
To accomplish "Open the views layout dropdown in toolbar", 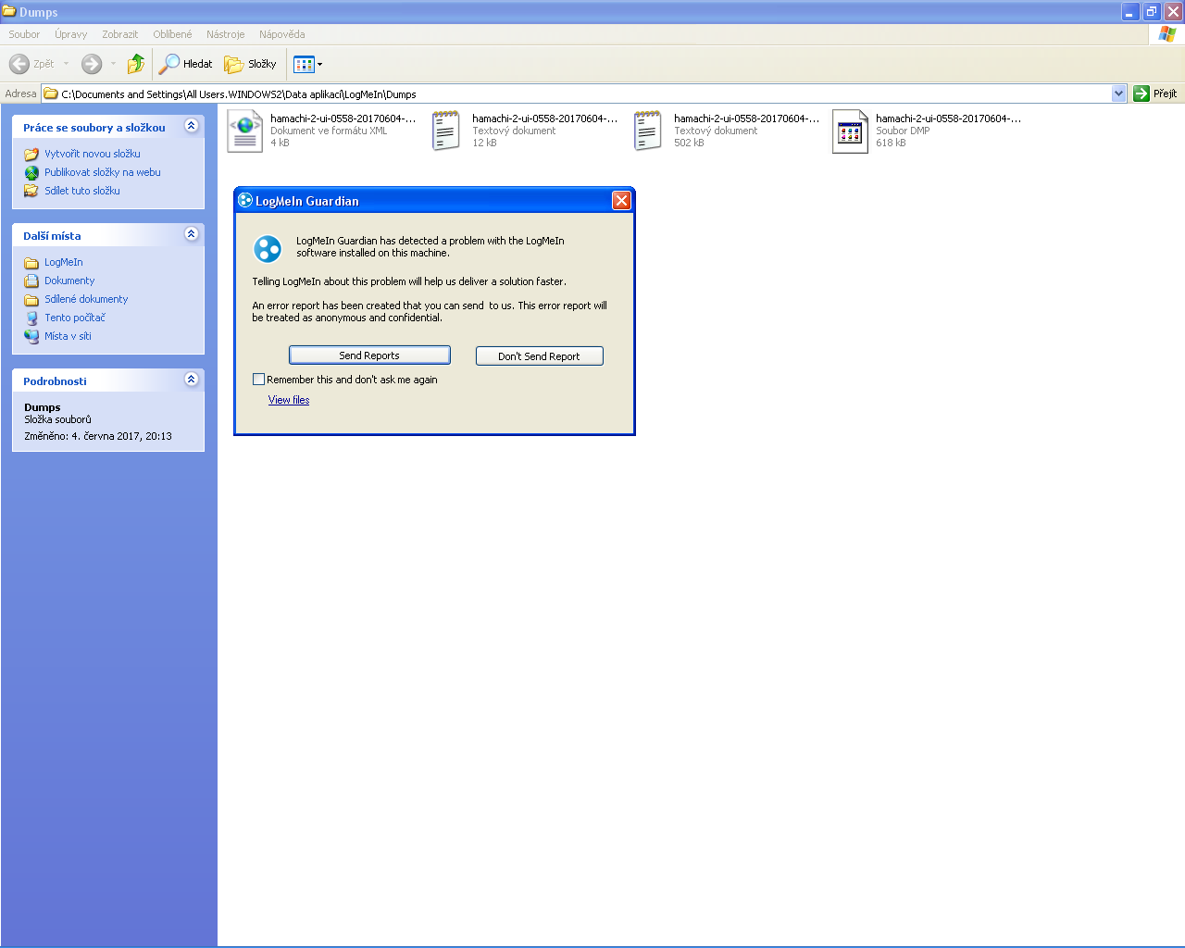I will coord(308,64).
